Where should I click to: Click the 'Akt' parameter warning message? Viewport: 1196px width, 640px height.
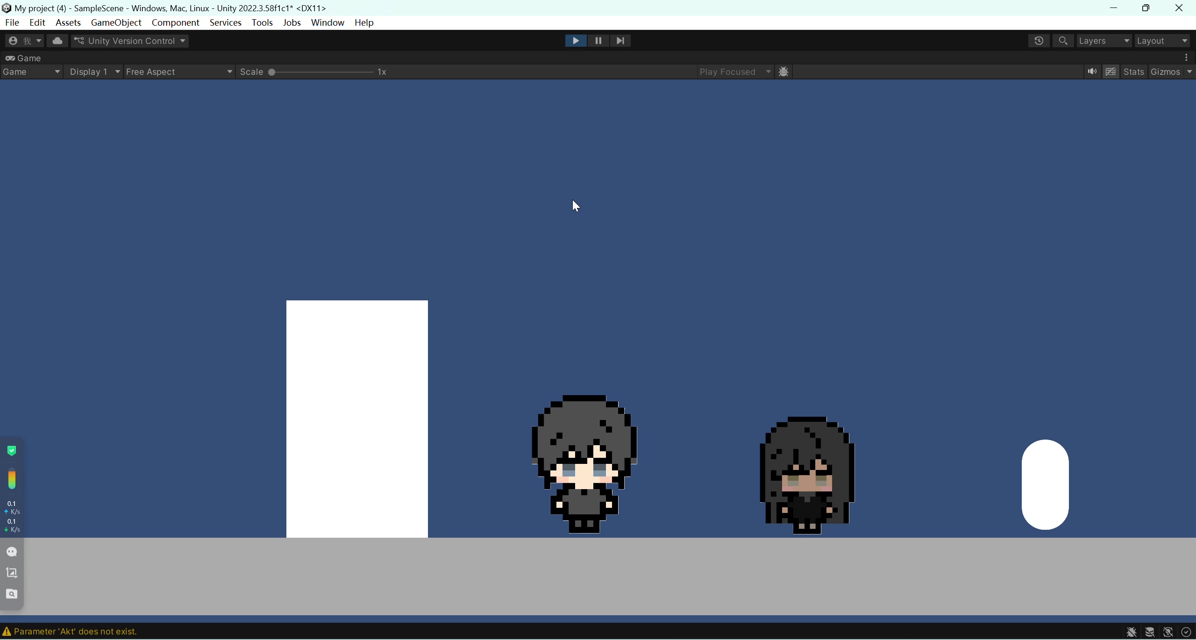[x=75, y=631]
